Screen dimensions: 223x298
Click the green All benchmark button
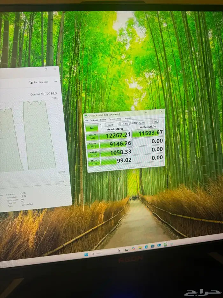(x=91, y=128)
